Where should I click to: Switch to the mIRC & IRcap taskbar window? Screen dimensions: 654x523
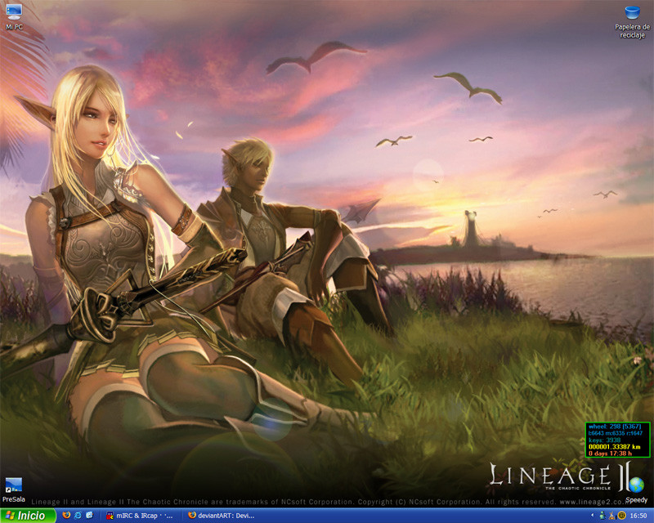[x=141, y=516]
